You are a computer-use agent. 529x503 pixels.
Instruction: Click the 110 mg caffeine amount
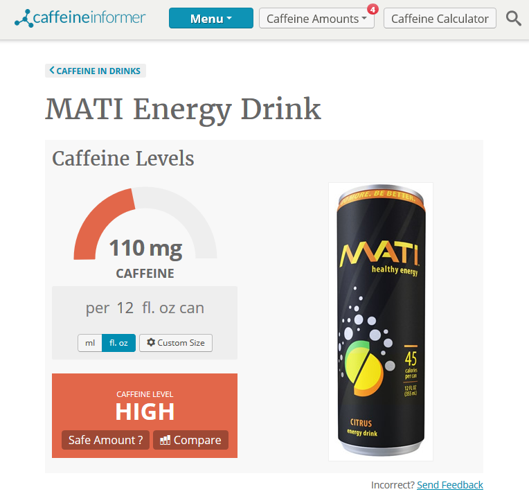[x=145, y=249]
